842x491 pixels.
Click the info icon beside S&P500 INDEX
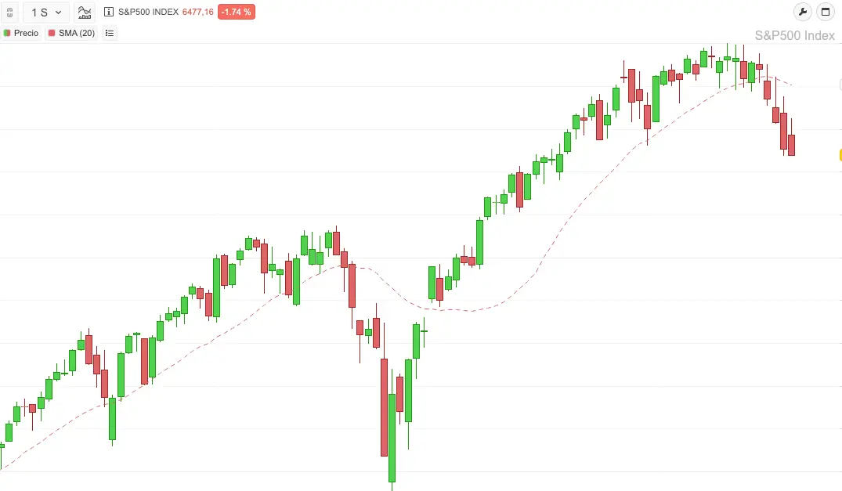point(109,12)
